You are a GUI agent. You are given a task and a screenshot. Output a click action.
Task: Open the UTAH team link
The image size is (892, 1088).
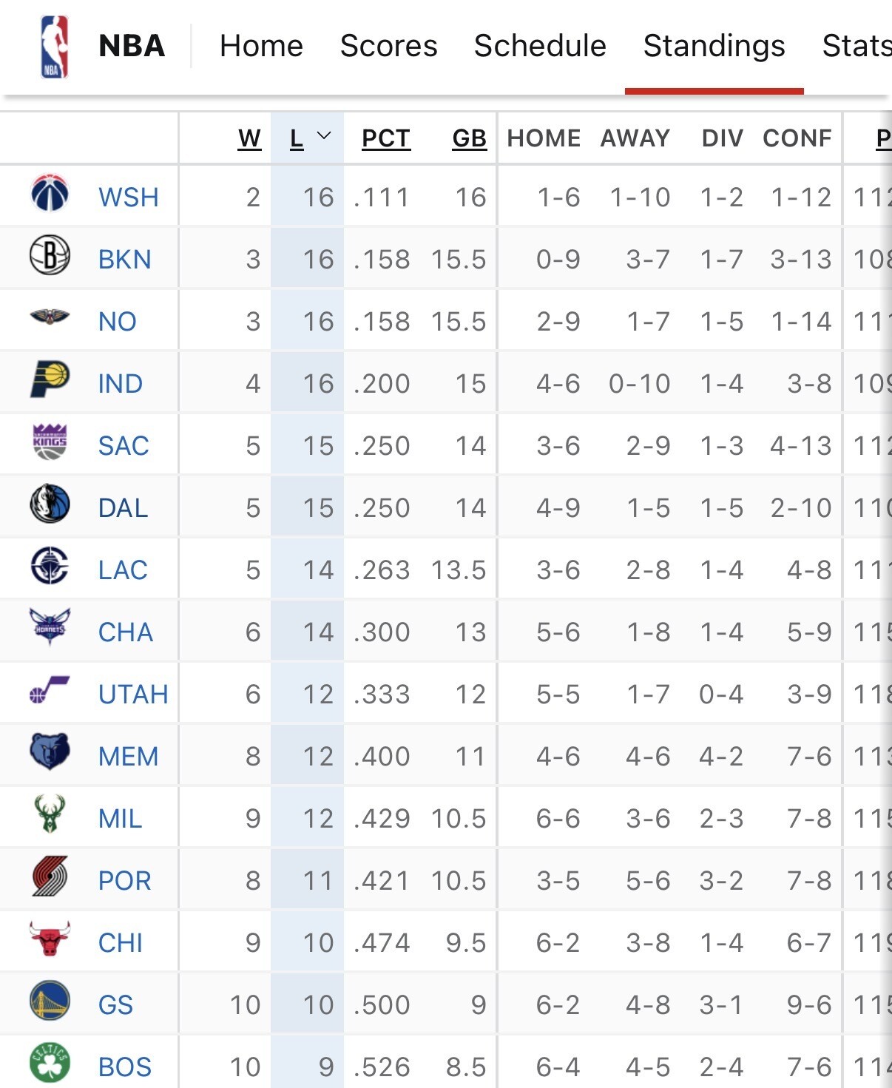tap(133, 695)
